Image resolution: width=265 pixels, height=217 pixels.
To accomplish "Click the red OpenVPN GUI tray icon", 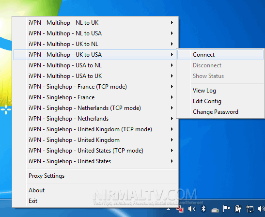I will tap(180, 209).
